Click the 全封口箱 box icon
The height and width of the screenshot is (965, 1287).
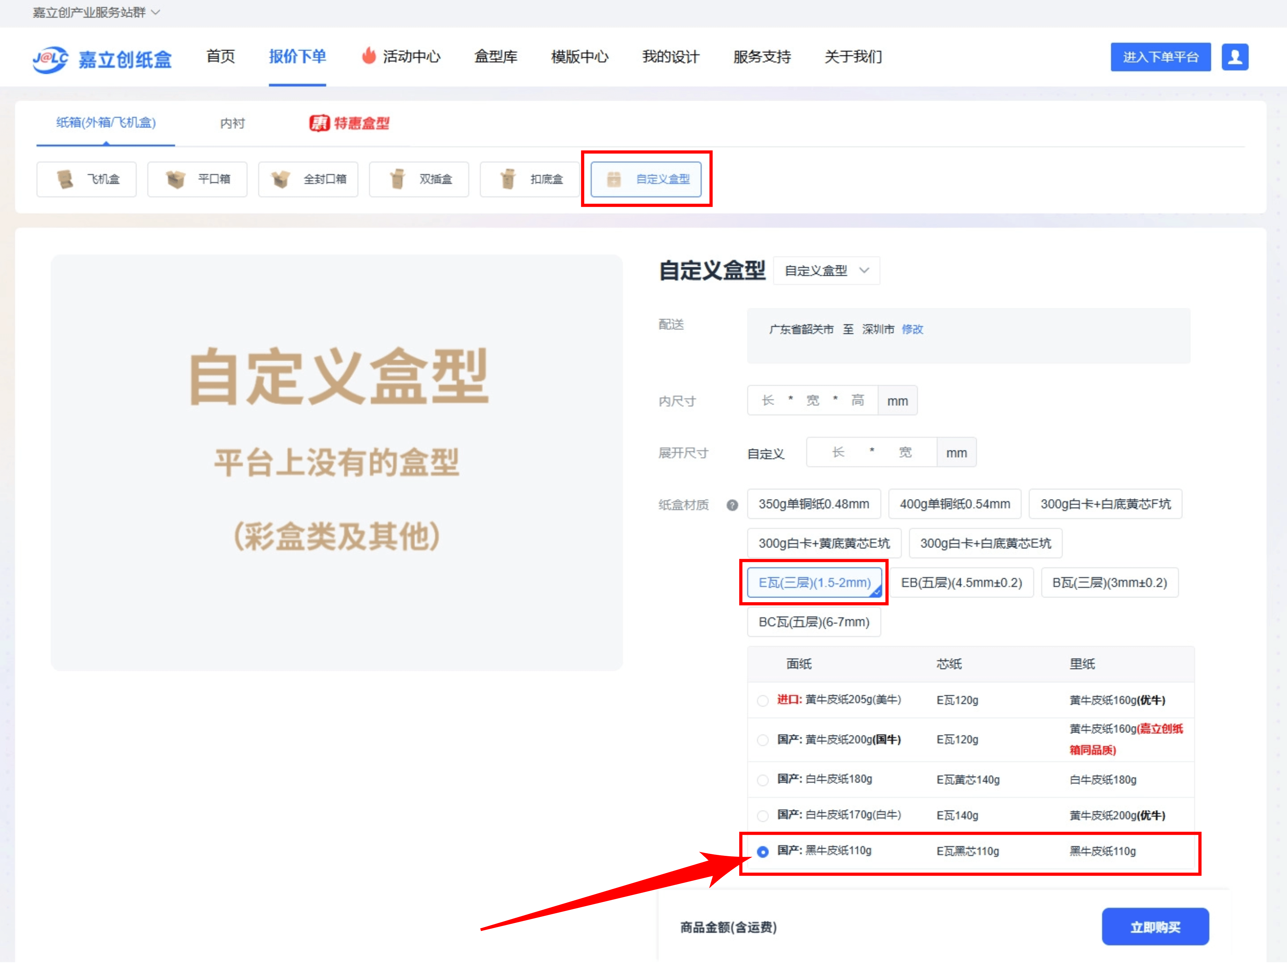coord(281,179)
